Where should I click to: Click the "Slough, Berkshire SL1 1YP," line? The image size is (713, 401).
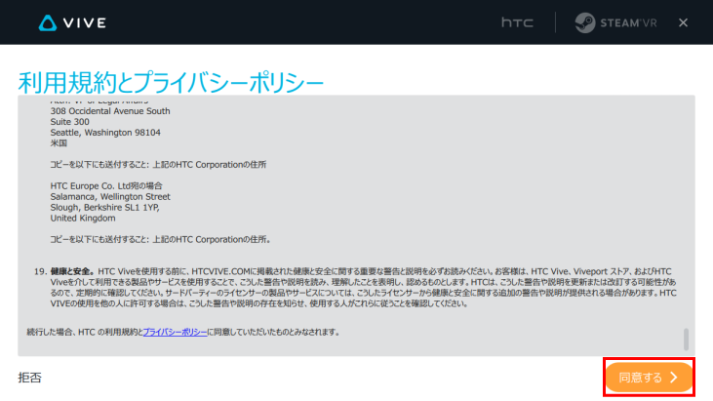tap(104, 207)
